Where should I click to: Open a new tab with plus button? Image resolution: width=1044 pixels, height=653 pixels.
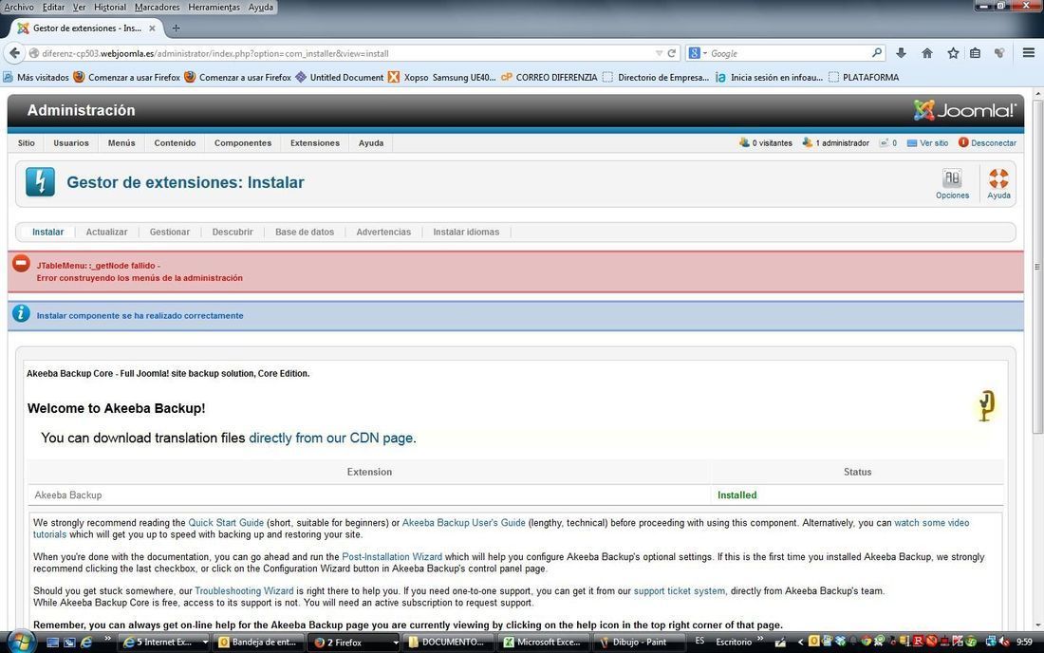click(x=176, y=28)
